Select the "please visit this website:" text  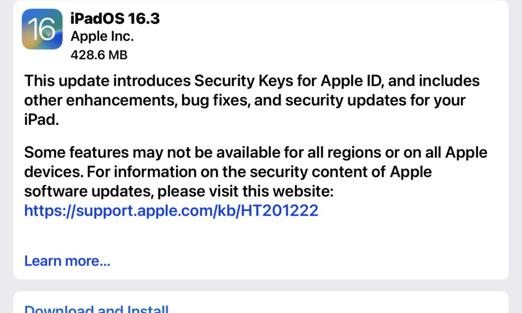[245, 191]
